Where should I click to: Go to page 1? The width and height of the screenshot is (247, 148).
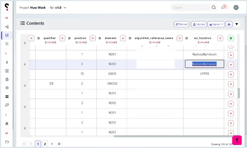click(38, 144)
